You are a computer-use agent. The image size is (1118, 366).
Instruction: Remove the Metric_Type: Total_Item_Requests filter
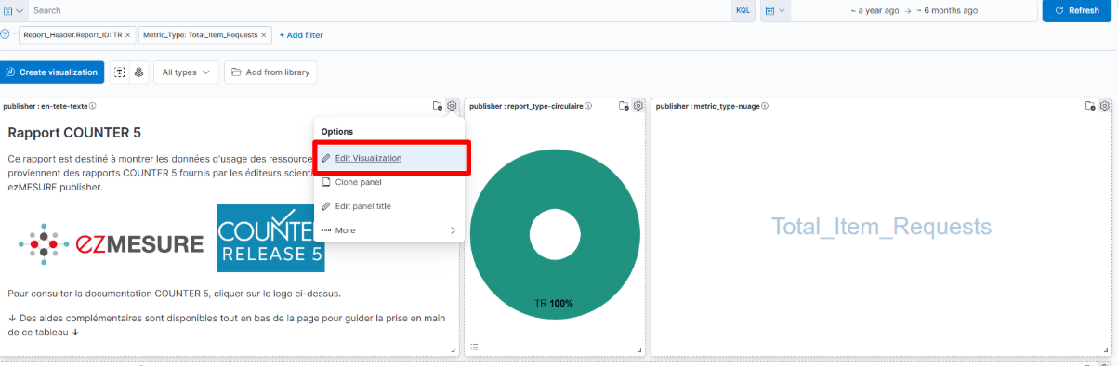coord(265,34)
